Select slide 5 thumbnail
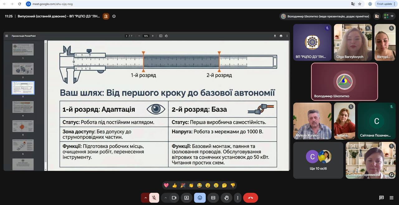 point(23,126)
